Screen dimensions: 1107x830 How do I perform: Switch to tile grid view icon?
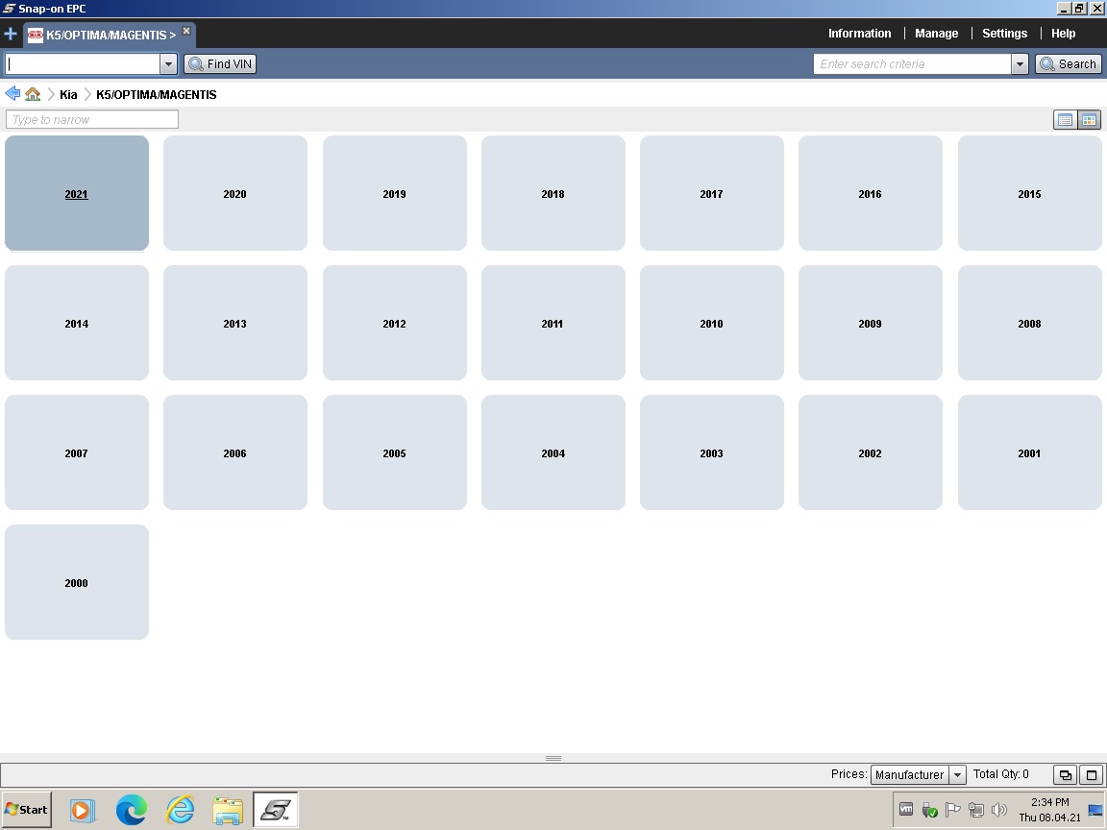[1089, 120]
